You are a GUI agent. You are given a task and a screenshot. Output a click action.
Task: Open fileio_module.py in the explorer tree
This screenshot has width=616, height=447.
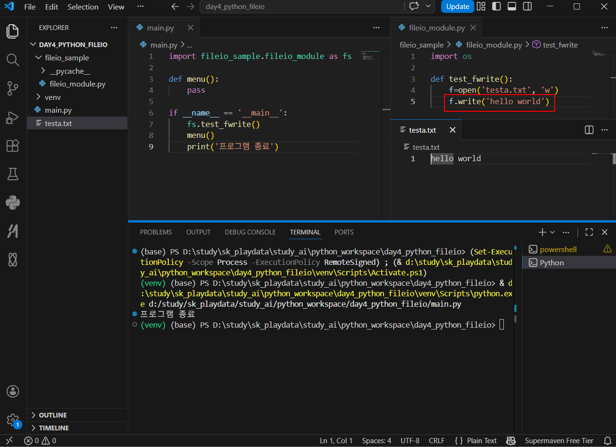(x=77, y=84)
